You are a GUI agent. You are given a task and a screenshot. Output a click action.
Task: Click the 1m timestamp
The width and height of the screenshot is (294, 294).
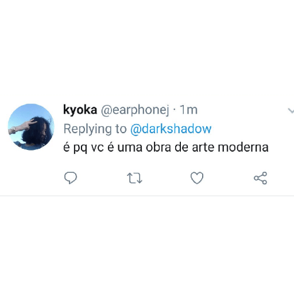pyautogui.click(x=189, y=110)
